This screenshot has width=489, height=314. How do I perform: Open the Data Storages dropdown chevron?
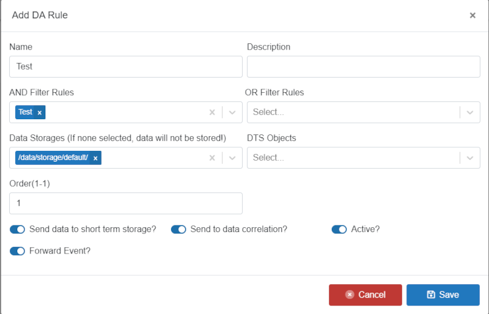pos(232,158)
